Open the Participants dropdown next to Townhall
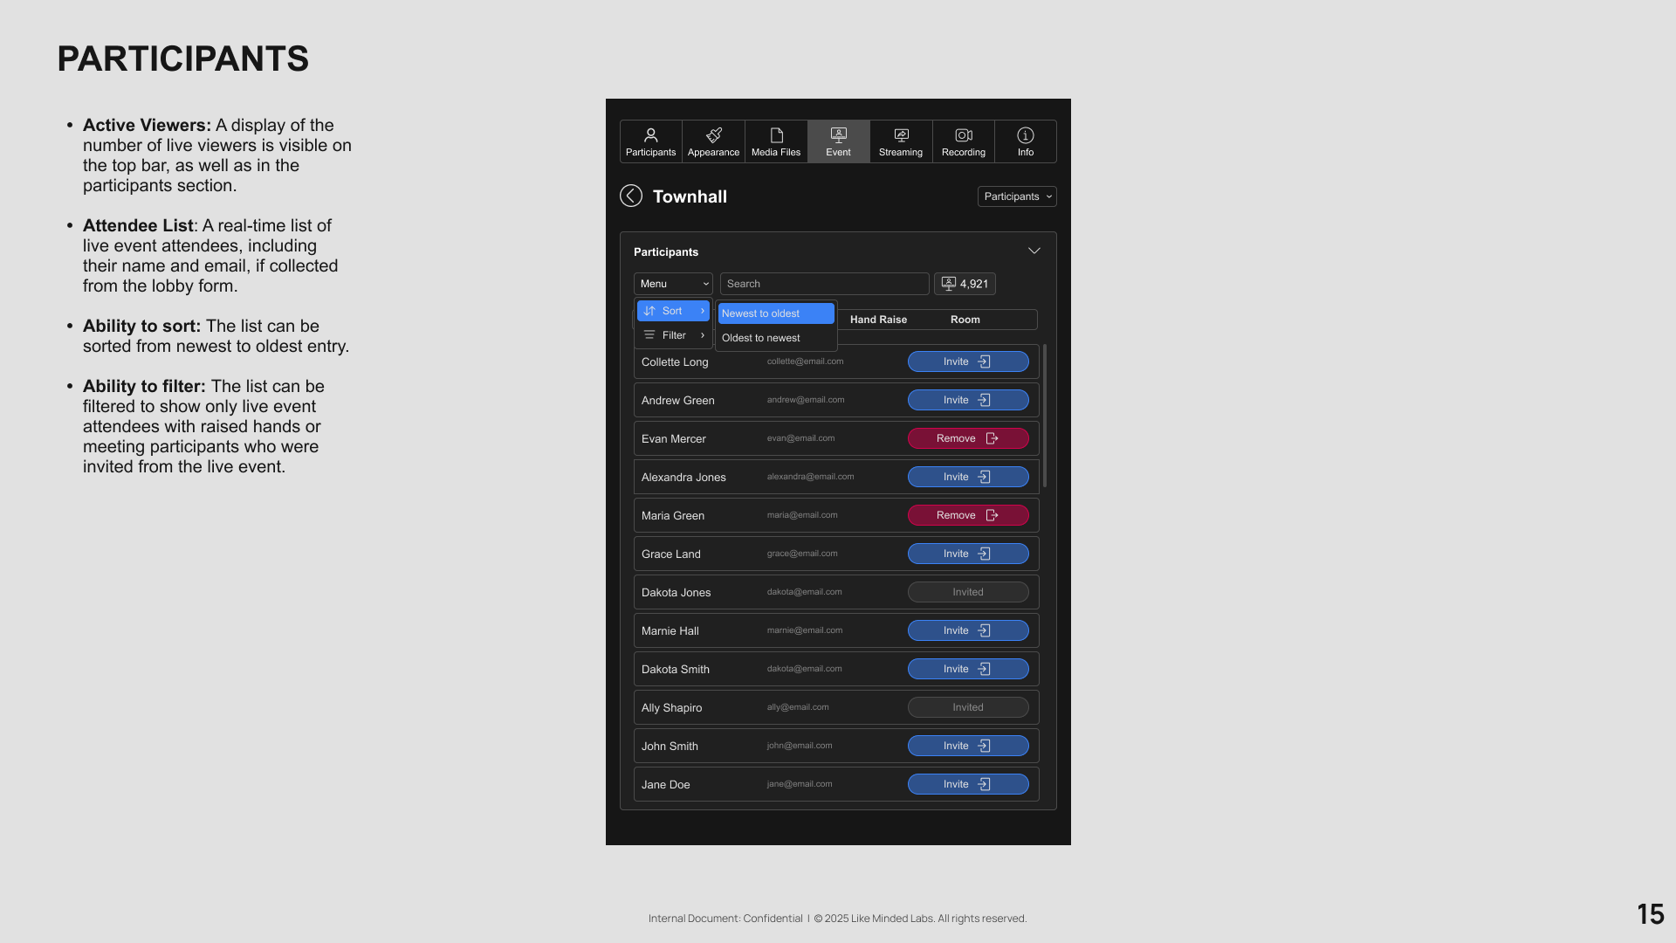This screenshot has width=1676, height=943. pos(1017,196)
